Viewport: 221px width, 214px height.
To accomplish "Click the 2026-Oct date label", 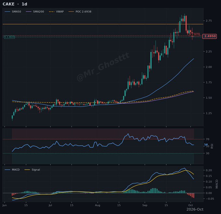I will [x=195, y=209].
